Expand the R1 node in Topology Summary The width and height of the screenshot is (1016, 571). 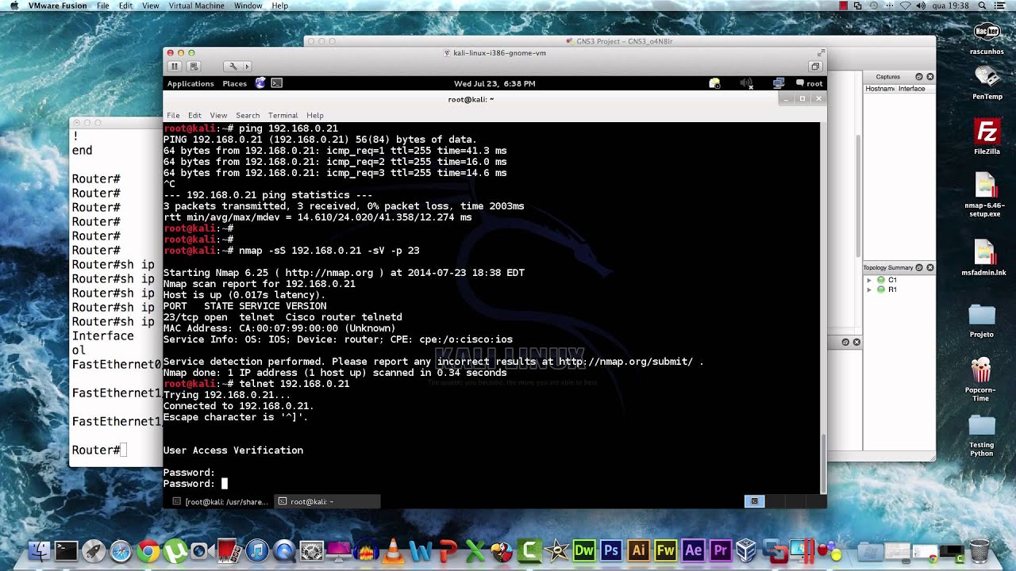point(869,289)
